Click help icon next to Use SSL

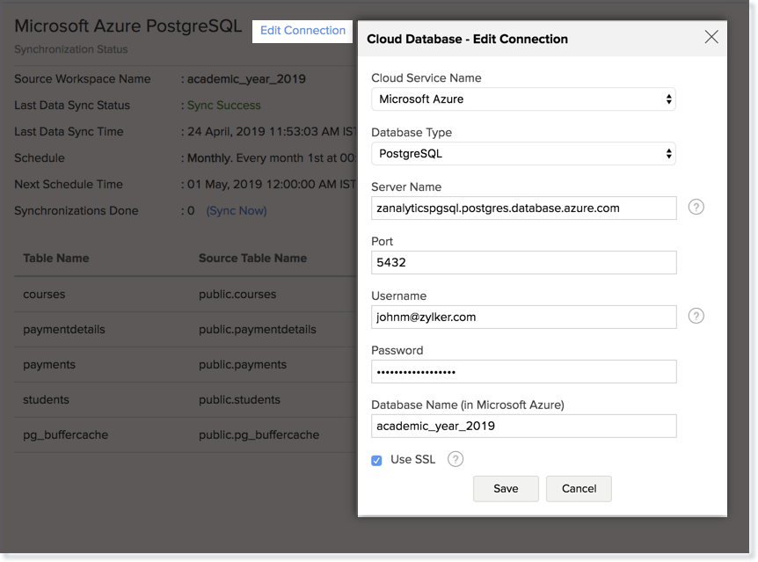455,459
